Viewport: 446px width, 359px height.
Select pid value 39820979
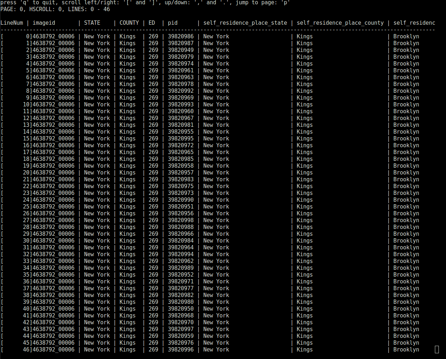(181, 57)
